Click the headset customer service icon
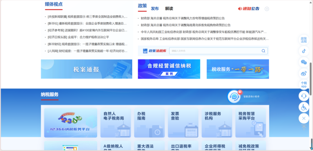 point(304,96)
